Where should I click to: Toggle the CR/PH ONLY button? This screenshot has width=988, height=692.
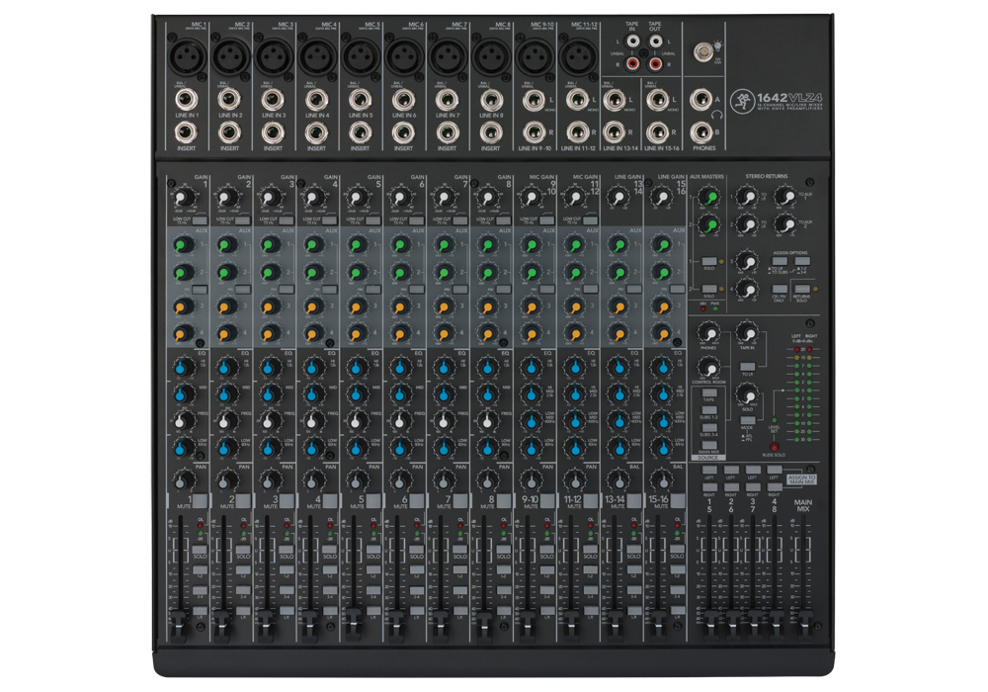click(780, 289)
